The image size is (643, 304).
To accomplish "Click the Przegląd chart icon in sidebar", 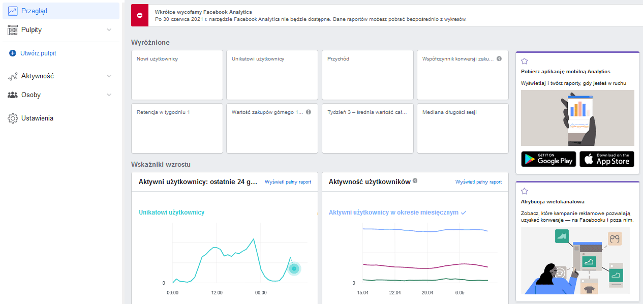I will pos(13,11).
